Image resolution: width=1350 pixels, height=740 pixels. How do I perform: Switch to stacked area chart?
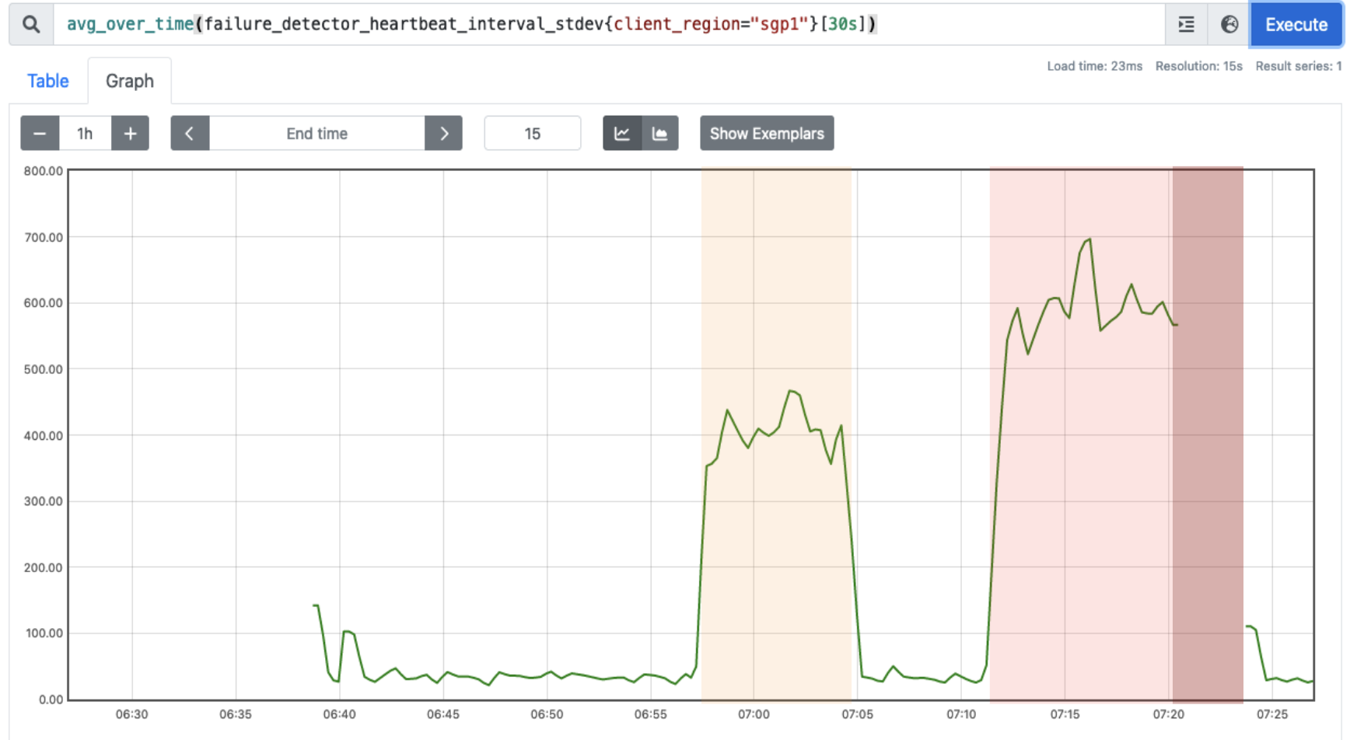[x=659, y=134]
